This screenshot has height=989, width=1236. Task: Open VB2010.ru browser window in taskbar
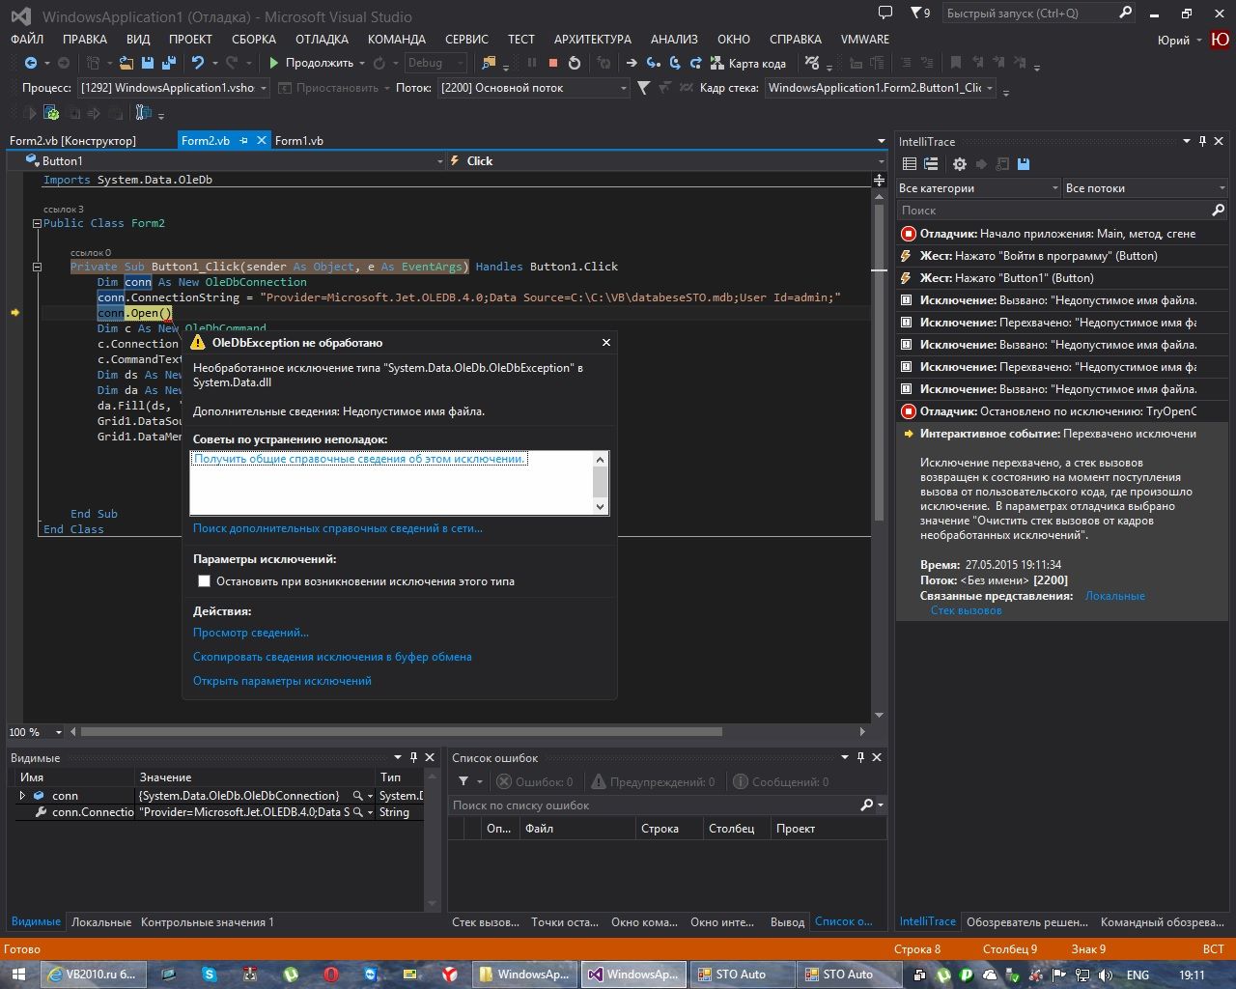(x=93, y=975)
